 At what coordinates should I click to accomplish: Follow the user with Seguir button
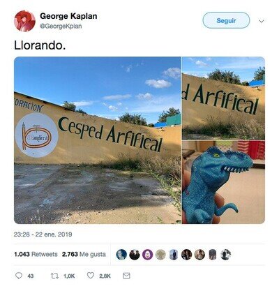pyautogui.click(x=226, y=20)
